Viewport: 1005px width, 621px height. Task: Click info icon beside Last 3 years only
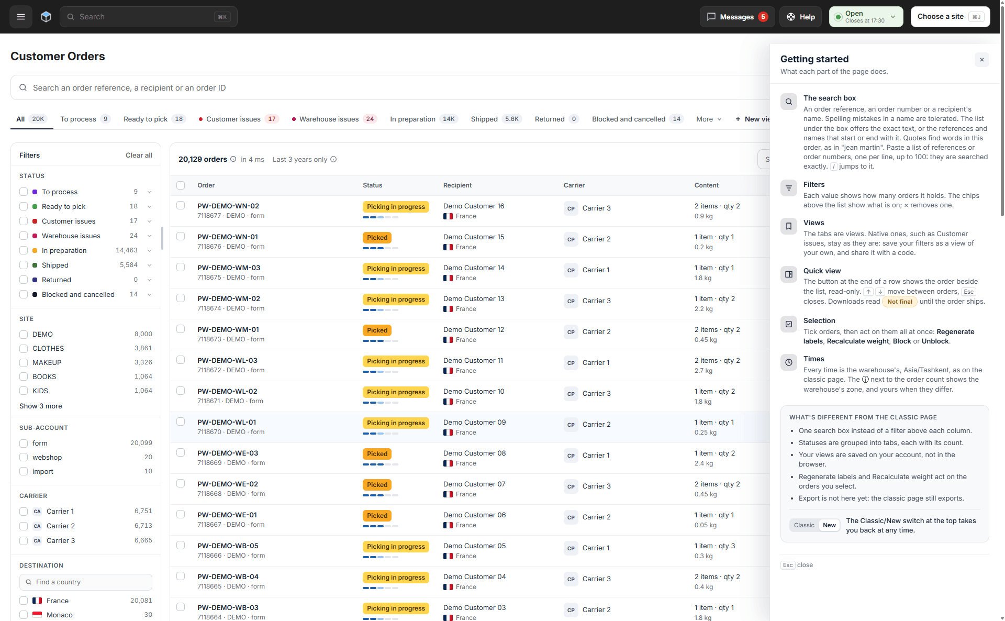[333, 159]
